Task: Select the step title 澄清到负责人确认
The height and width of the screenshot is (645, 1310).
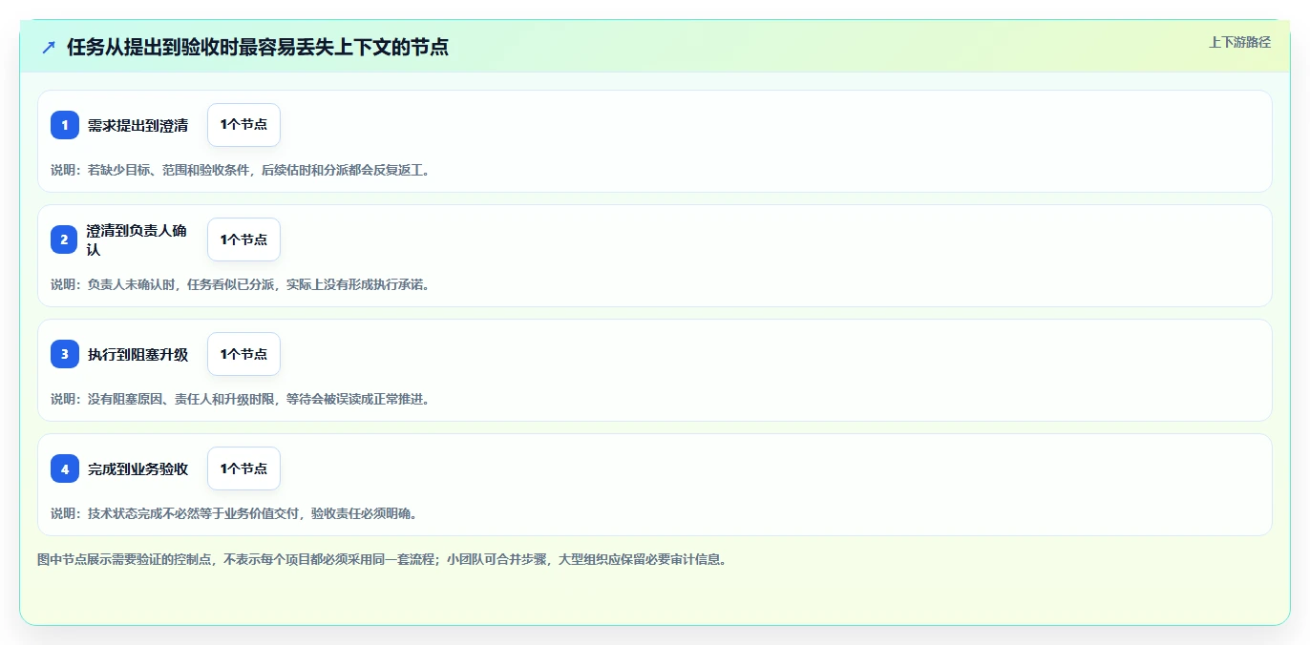Action: [x=137, y=239]
